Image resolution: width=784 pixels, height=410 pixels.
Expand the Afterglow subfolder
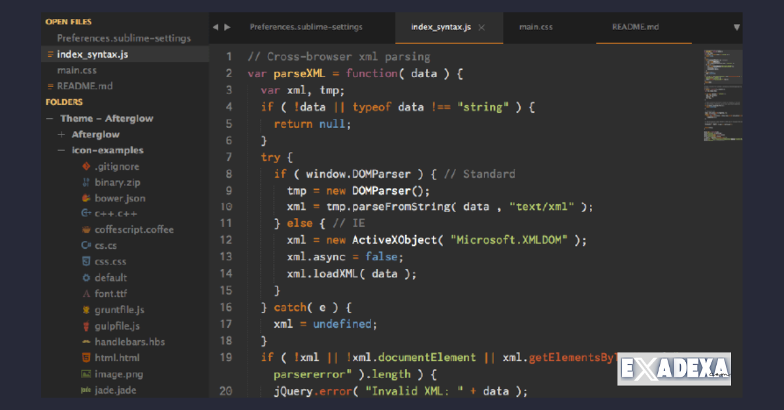[x=61, y=134]
